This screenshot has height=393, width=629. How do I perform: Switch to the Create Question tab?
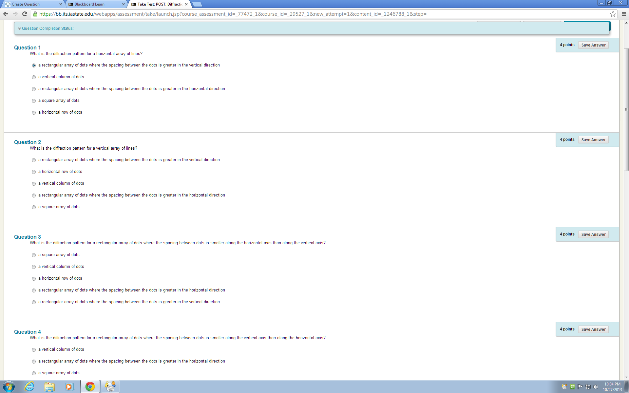click(32, 4)
